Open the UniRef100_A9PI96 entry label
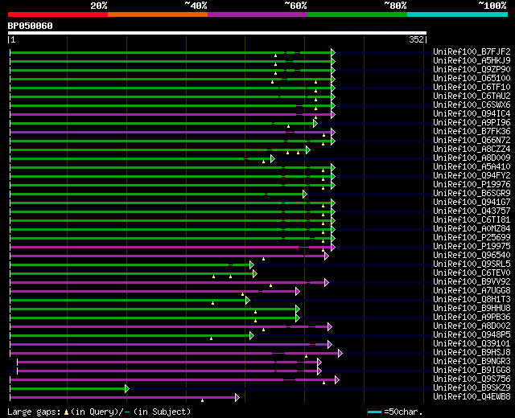Image resolution: width=515 pixels, height=418 pixels. point(472,122)
